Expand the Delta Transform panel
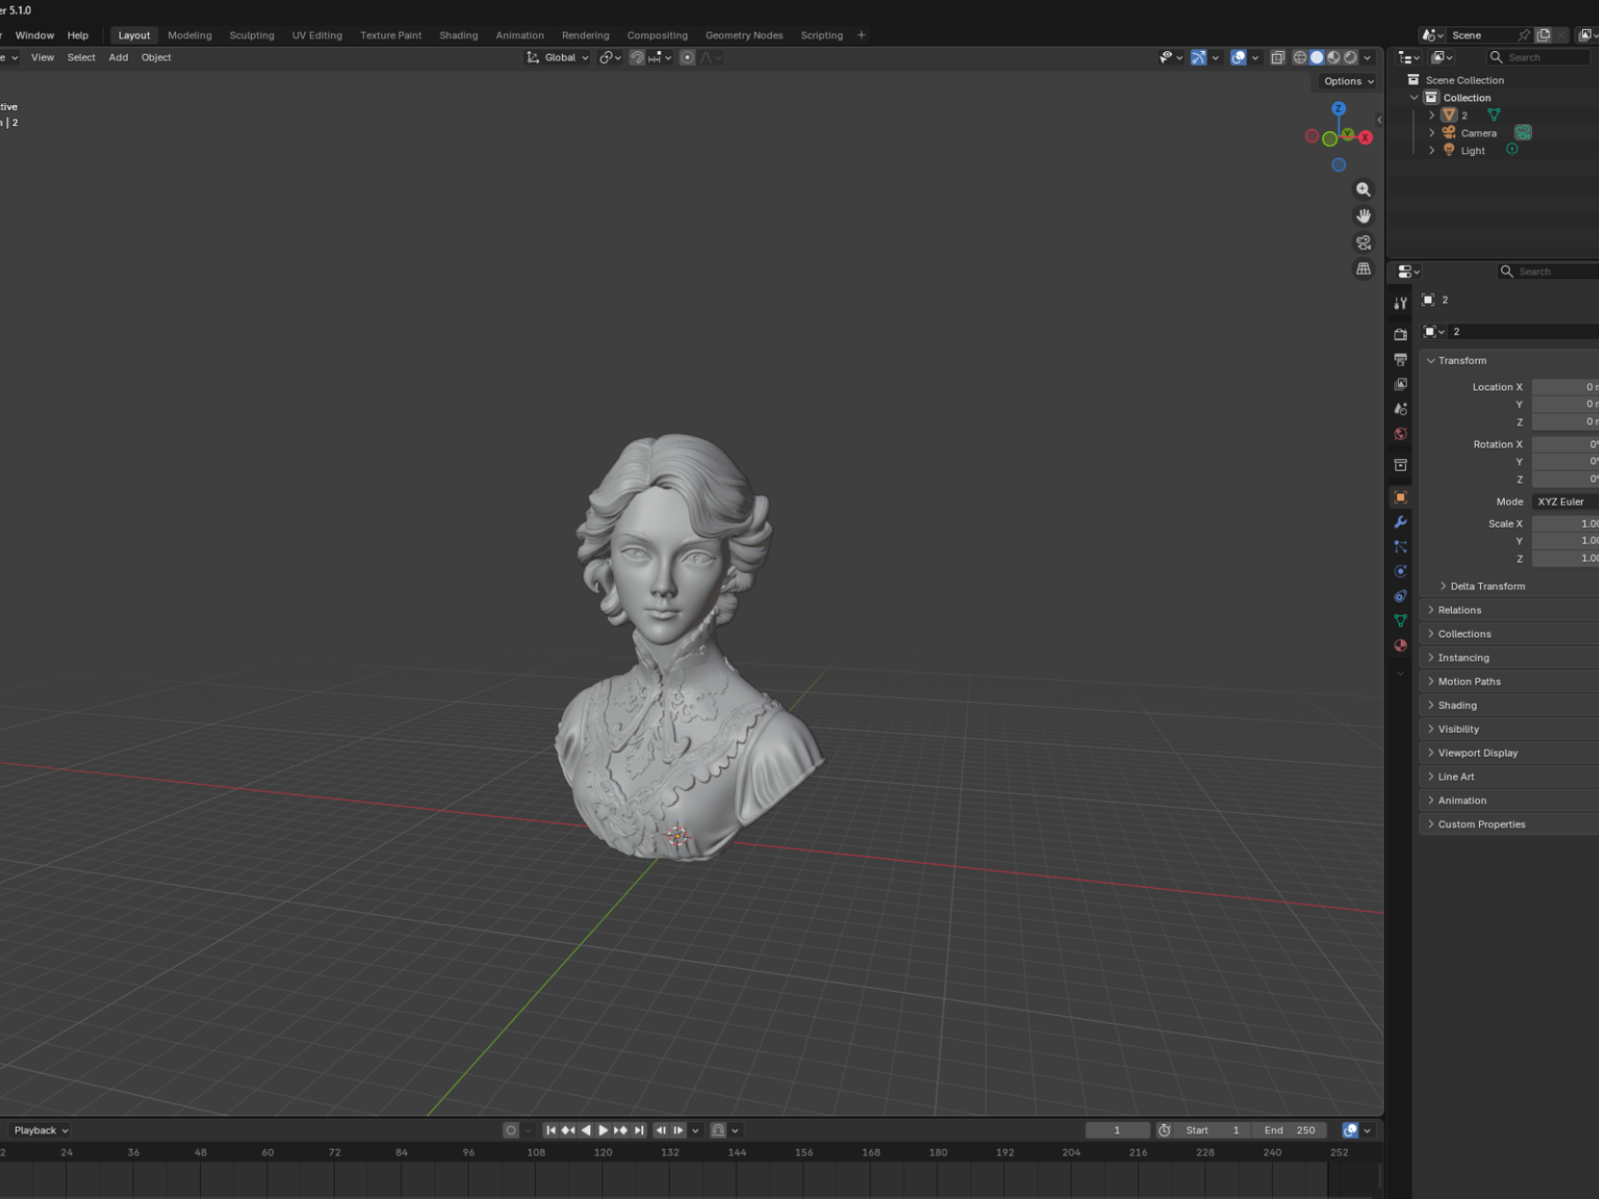The width and height of the screenshot is (1599, 1199). click(x=1487, y=586)
